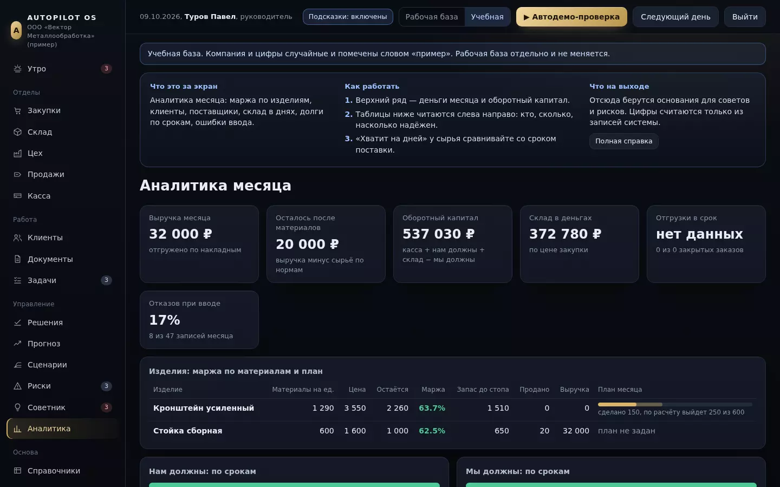Click the lightbulb icon for Советник
This screenshot has width=780, height=487.
point(17,407)
